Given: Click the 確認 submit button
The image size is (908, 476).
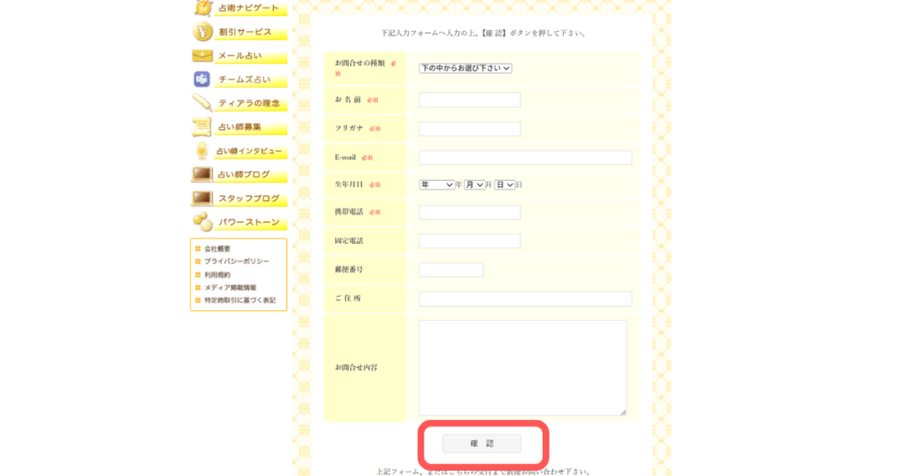Looking at the screenshot, I should (x=481, y=443).
